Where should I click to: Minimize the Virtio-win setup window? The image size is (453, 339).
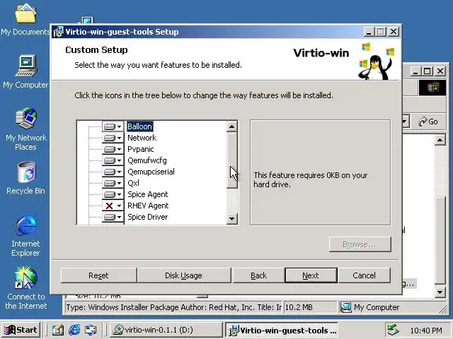[x=369, y=31]
